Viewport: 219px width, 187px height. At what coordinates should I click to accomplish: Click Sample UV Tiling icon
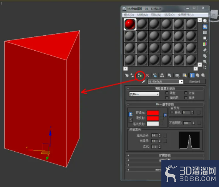pyautogui.click(x=205, y=38)
